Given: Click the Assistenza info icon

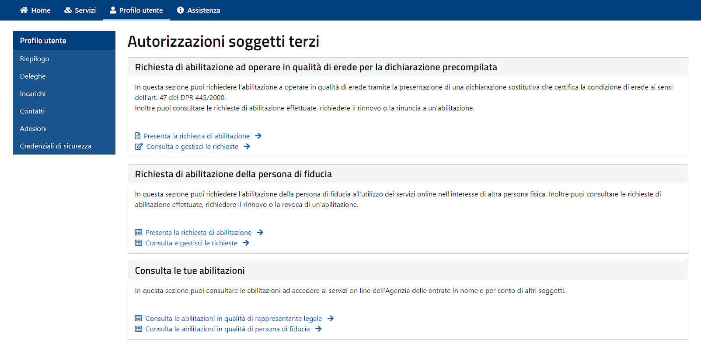Looking at the screenshot, I should tap(180, 10).
